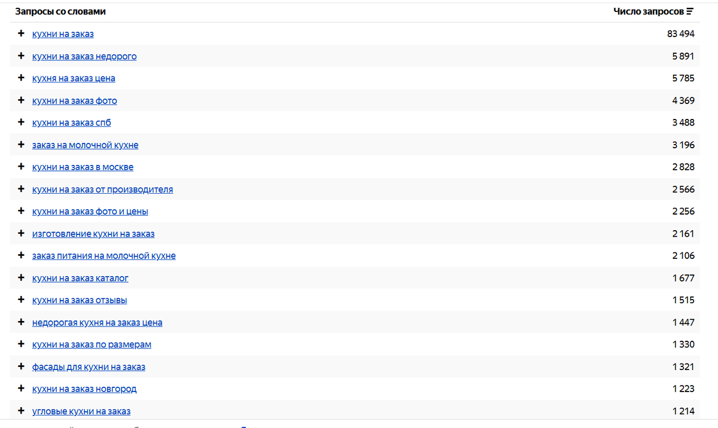Open the link "фасады для кухни на заказ"

coord(89,367)
